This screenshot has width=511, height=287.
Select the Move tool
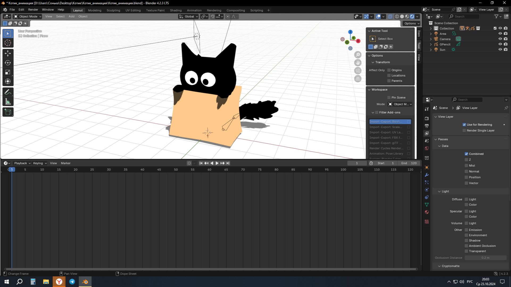coord(8,53)
